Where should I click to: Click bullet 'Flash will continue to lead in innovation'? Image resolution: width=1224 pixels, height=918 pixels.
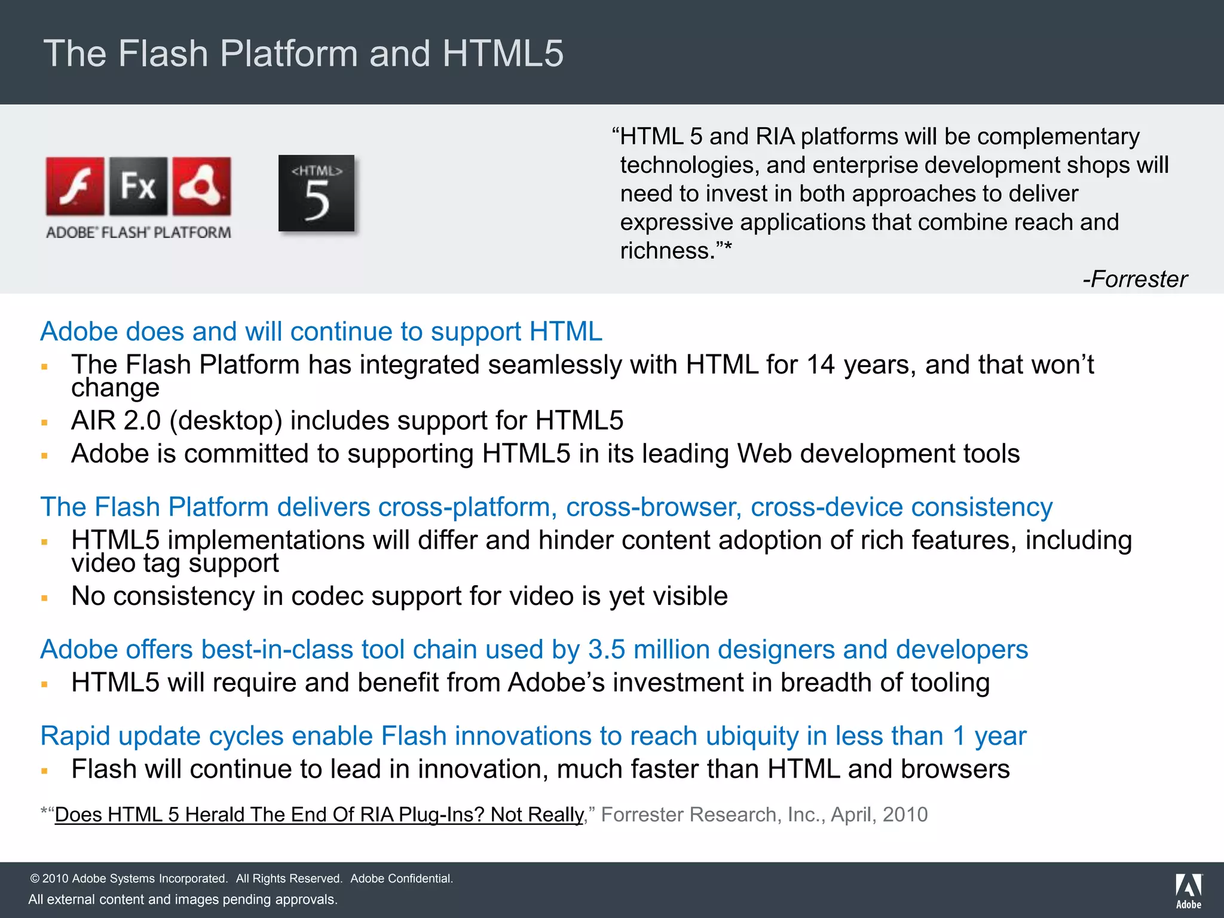pyautogui.click(x=540, y=769)
